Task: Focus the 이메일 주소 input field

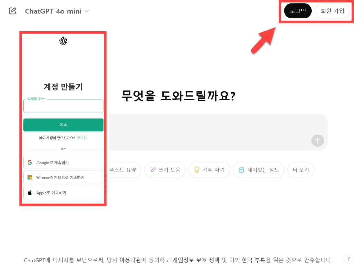Action: [64, 106]
